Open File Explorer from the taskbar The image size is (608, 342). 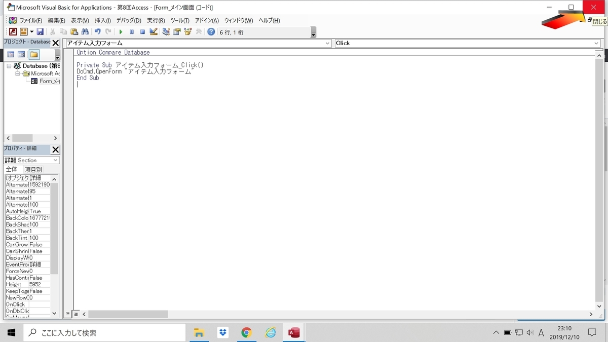coord(199,332)
